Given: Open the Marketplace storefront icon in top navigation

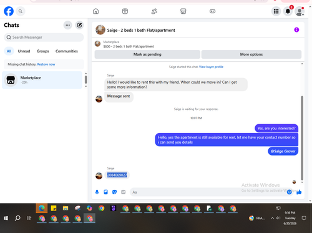Looking at the screenshot, I should pyautogui.click(x=183, y=11).
